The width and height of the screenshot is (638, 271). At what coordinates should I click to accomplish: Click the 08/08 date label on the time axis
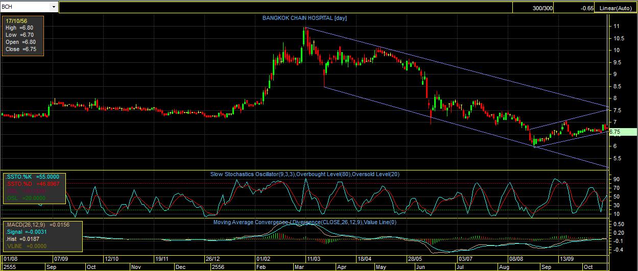pyautogui.click(x=516, y=260)
